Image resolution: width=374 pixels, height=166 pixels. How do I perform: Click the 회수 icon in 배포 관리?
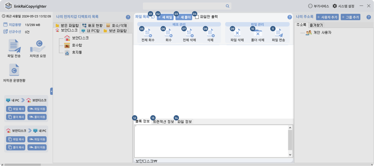pyautogui.click(x=168, y=33)
